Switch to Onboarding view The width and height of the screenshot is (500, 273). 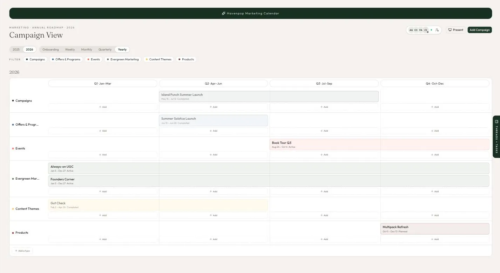pyautogui.click(x=50, y=49)
